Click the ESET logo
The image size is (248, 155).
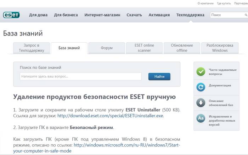(11, 15)
